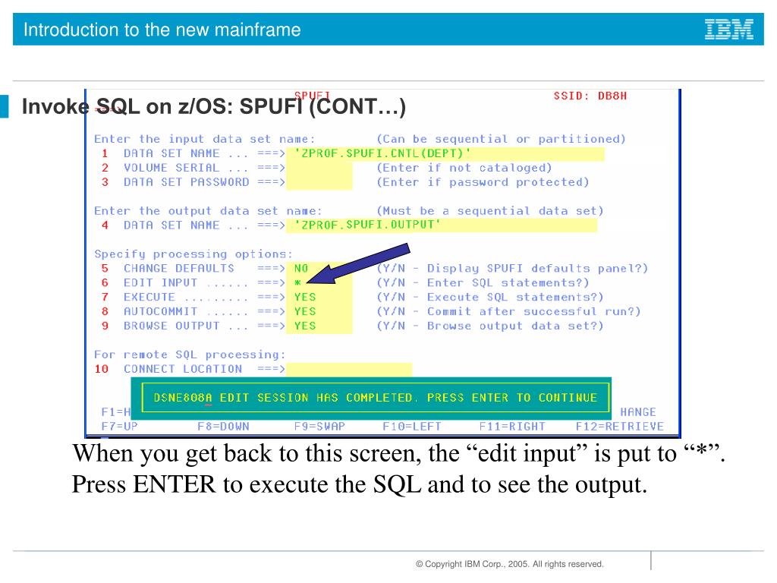Click the F11=RIGHT function key label

[512, 427]
